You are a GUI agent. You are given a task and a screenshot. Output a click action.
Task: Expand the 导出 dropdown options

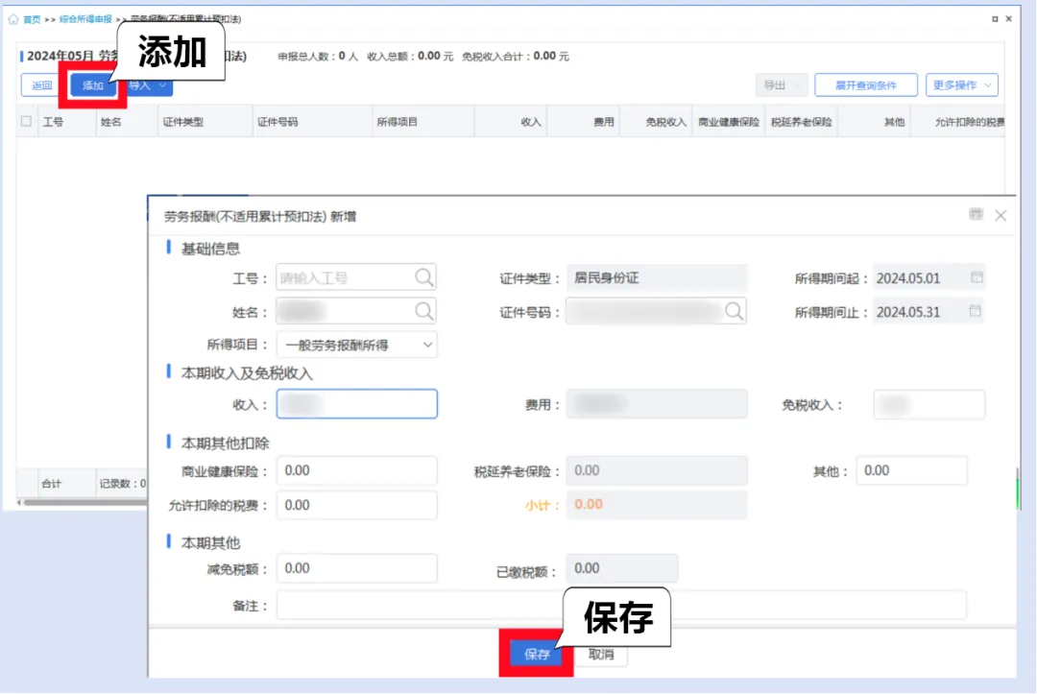click(799, 85)
